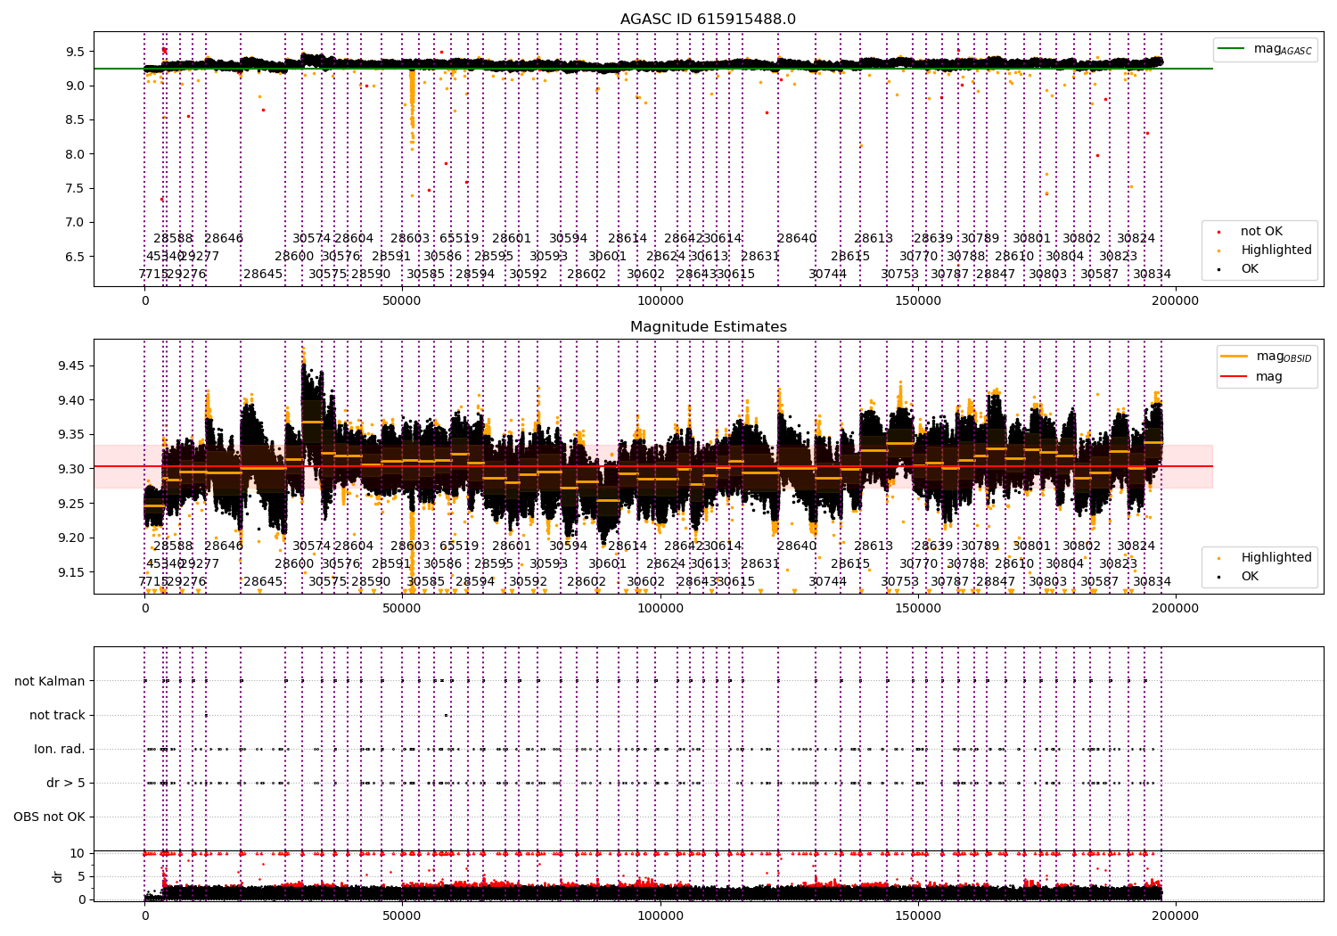Viewport: 1337px width, 936px height.
Task: Click the 200000 x-axis tick of the Magnitude Estimates plot
Action: 1176,609
